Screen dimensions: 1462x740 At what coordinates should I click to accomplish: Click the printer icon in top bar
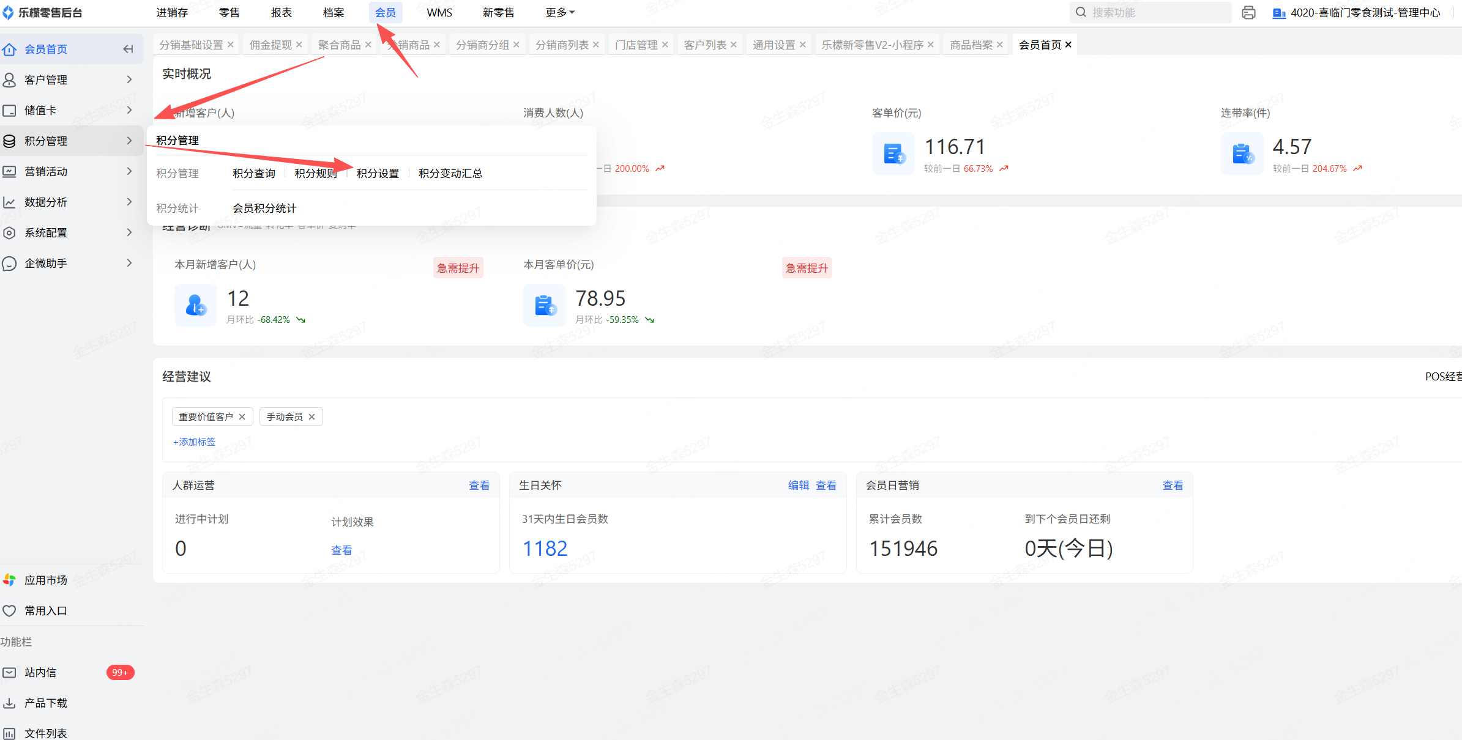pos(1248,12)
